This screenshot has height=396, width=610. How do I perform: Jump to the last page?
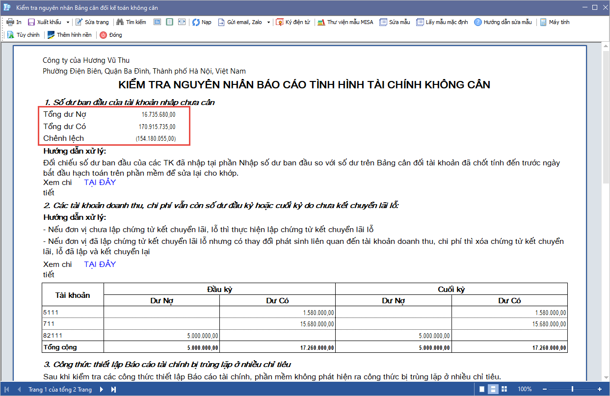point(113,390)
